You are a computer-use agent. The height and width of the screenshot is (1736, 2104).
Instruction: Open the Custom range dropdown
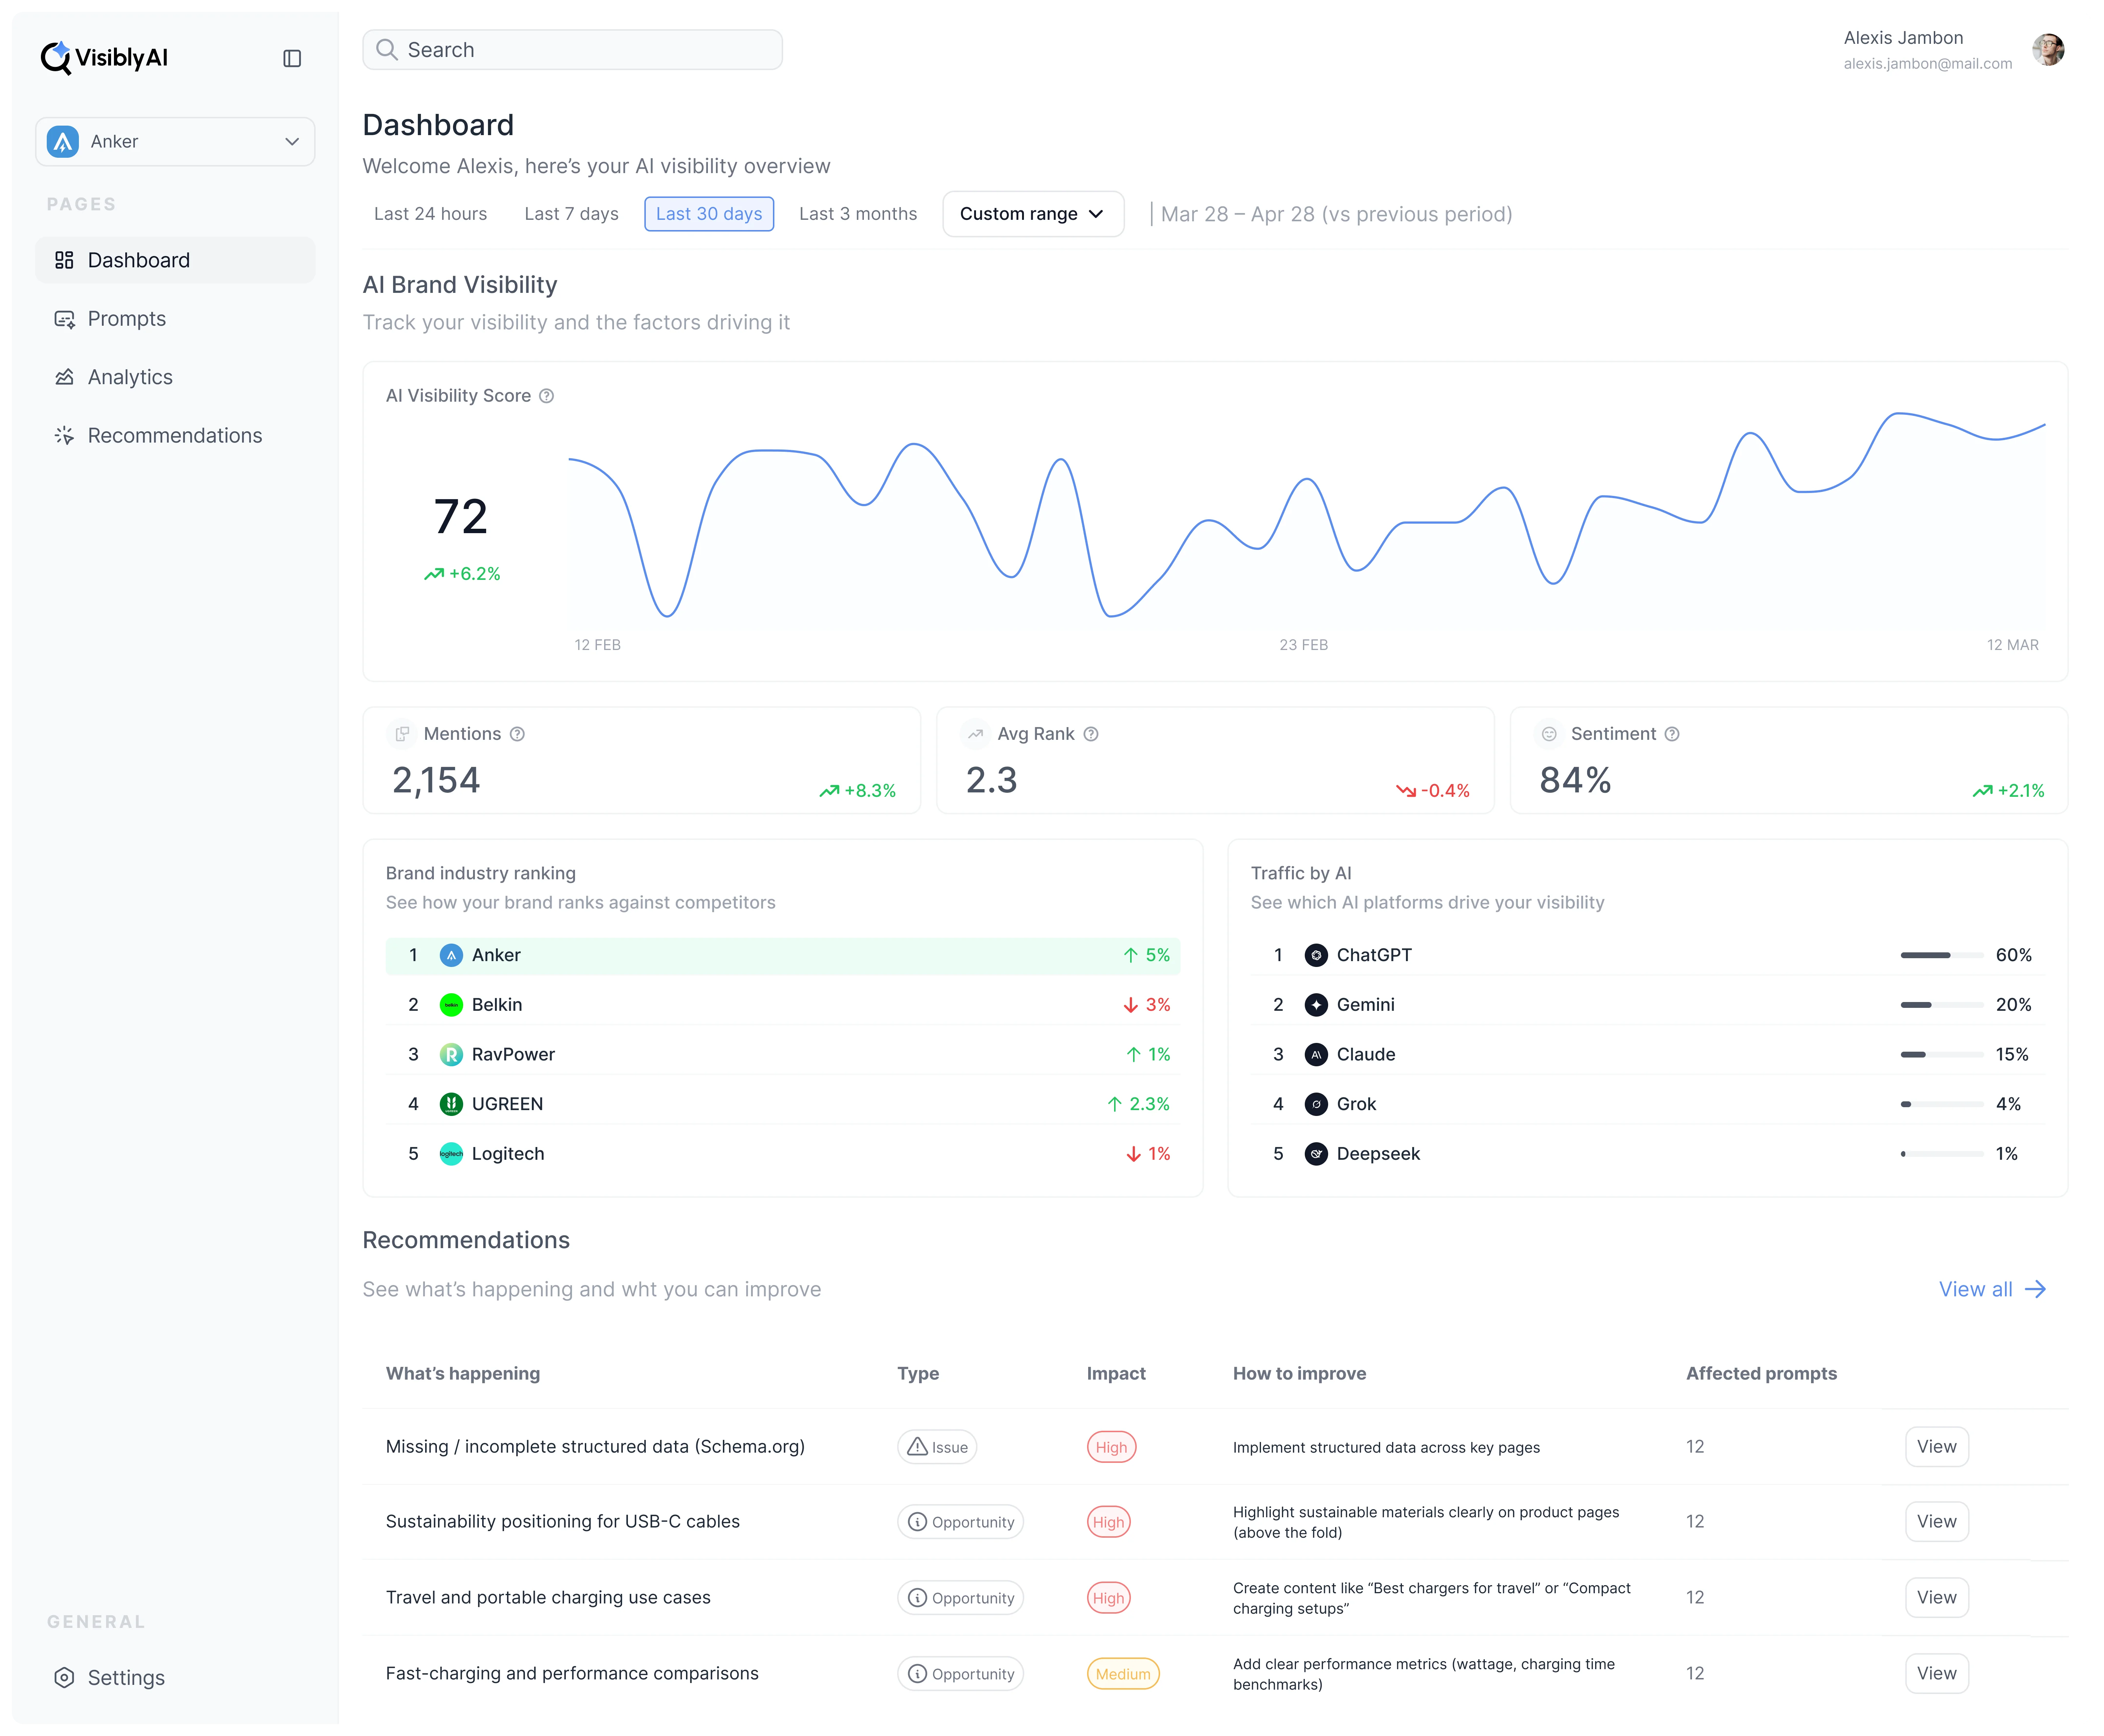tap(1033, 214)
